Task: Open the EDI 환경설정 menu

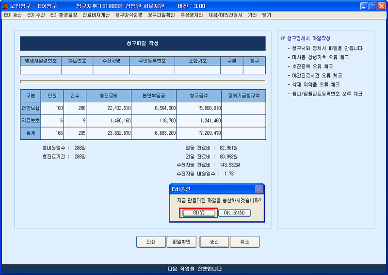Action: point(64,15)
